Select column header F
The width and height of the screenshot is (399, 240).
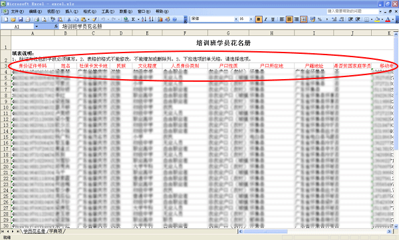(x=185, y=33)
